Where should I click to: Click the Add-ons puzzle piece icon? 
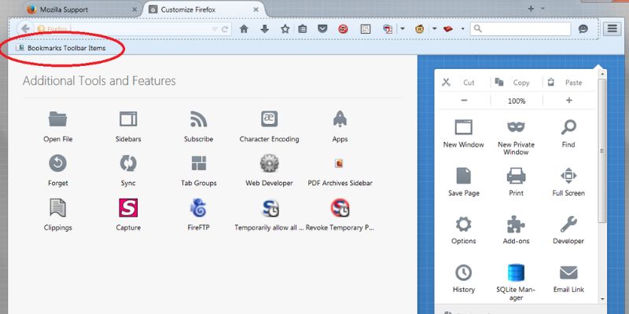tap(516, 225)
